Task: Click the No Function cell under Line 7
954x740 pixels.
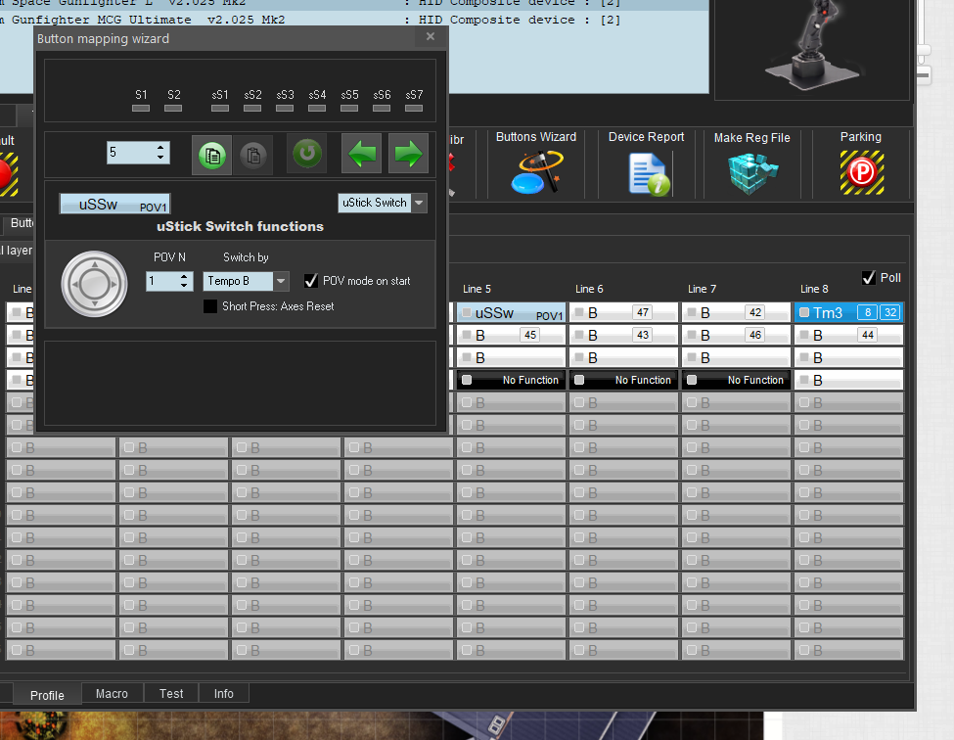Action: (736, 381)
